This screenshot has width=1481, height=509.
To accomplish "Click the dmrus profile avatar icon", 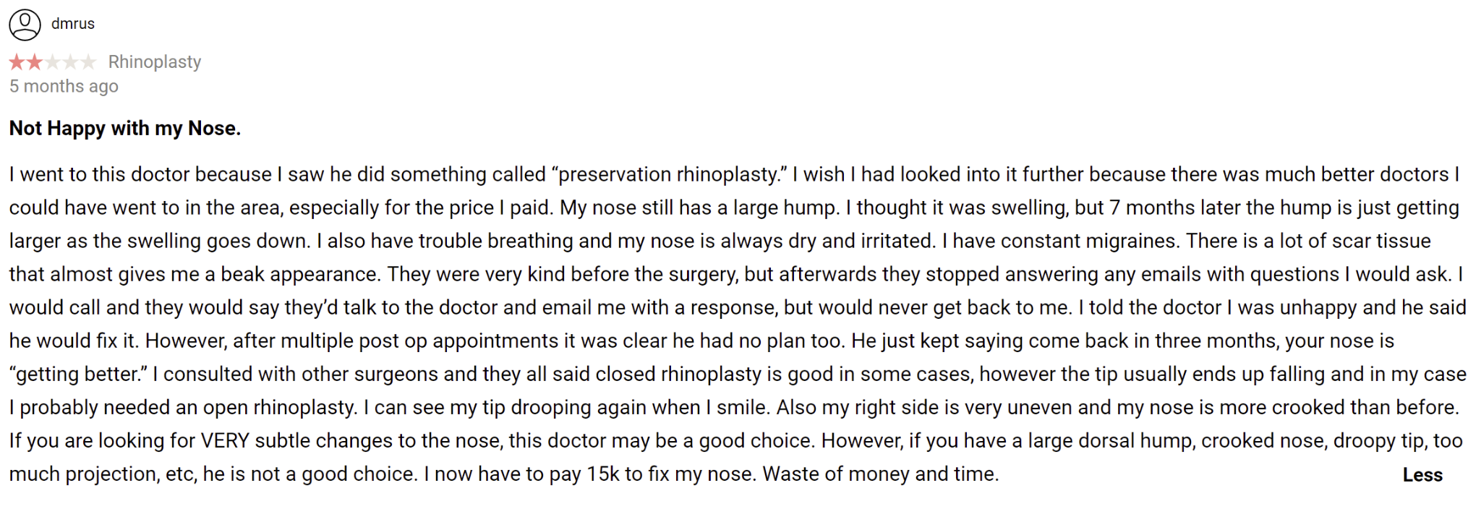I will tap(25, 25).
